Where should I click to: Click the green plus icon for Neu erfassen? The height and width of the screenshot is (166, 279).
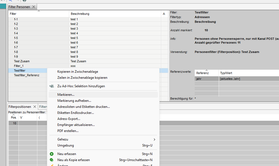coord(51,154)
